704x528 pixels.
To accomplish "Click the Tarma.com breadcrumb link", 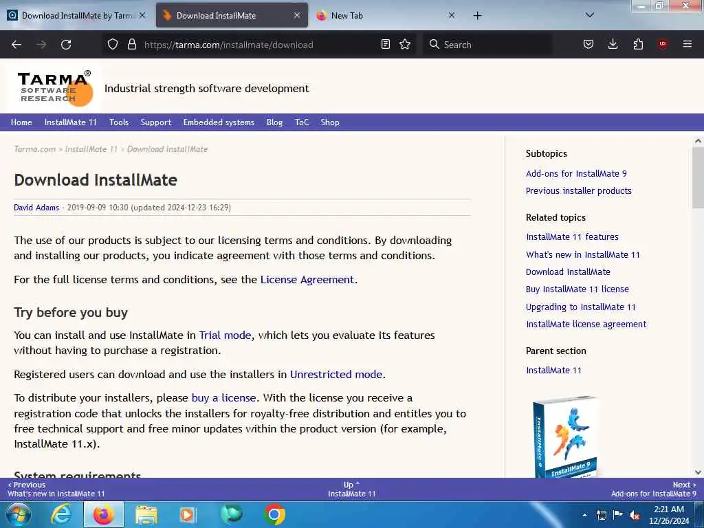I will [35, 149].
